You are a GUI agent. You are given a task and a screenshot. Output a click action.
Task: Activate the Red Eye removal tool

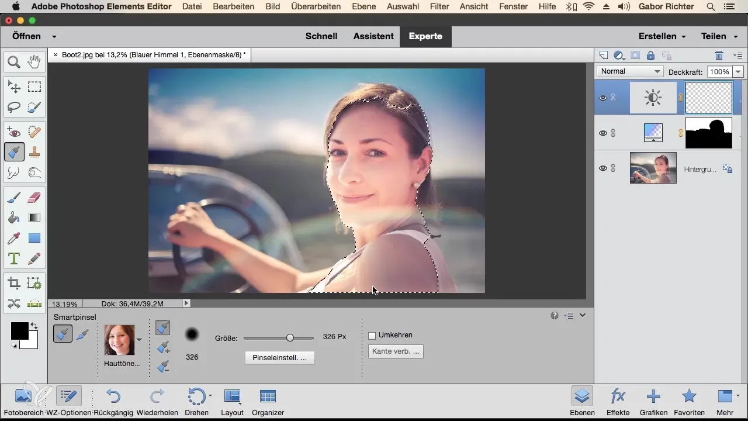14,133
